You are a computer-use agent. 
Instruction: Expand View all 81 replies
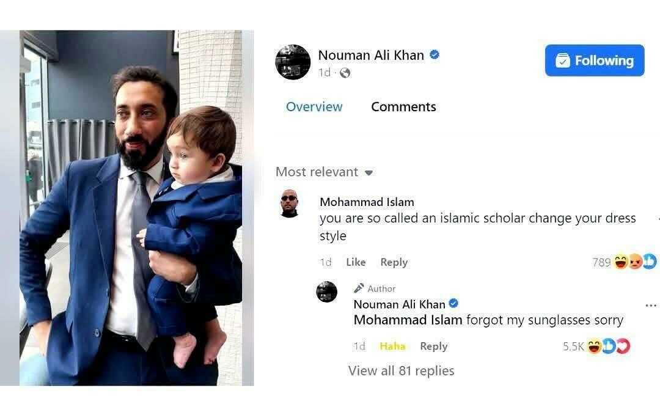[401, 370]
